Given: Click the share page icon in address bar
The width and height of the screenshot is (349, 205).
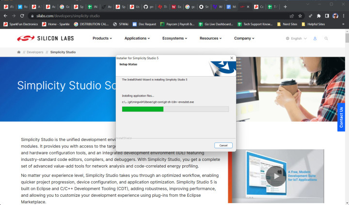Looking at the screenshot, I should tap(292, 16).
